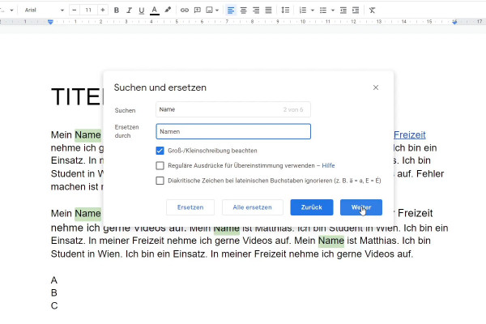Click the Zurück button

point(312,207)
